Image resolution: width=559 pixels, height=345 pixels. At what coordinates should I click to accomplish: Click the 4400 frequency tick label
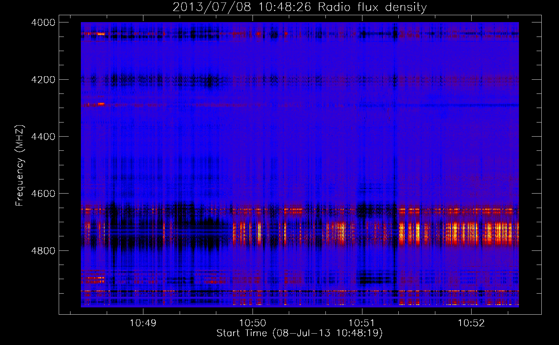43,137
